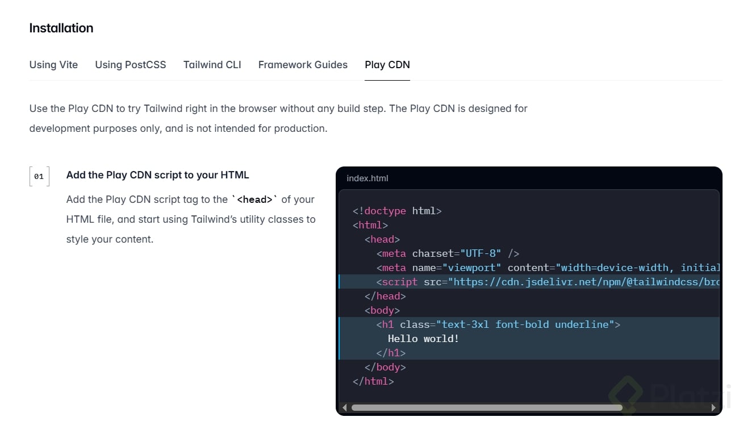Image resolution: width=739 pixels, height=421 pixels.
Task: Click the code scrollbar left arrow
Action: click(344, 407)
